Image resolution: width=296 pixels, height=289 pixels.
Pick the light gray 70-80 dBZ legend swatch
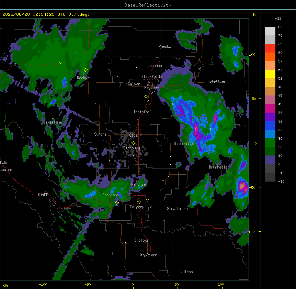pos(270,31)
